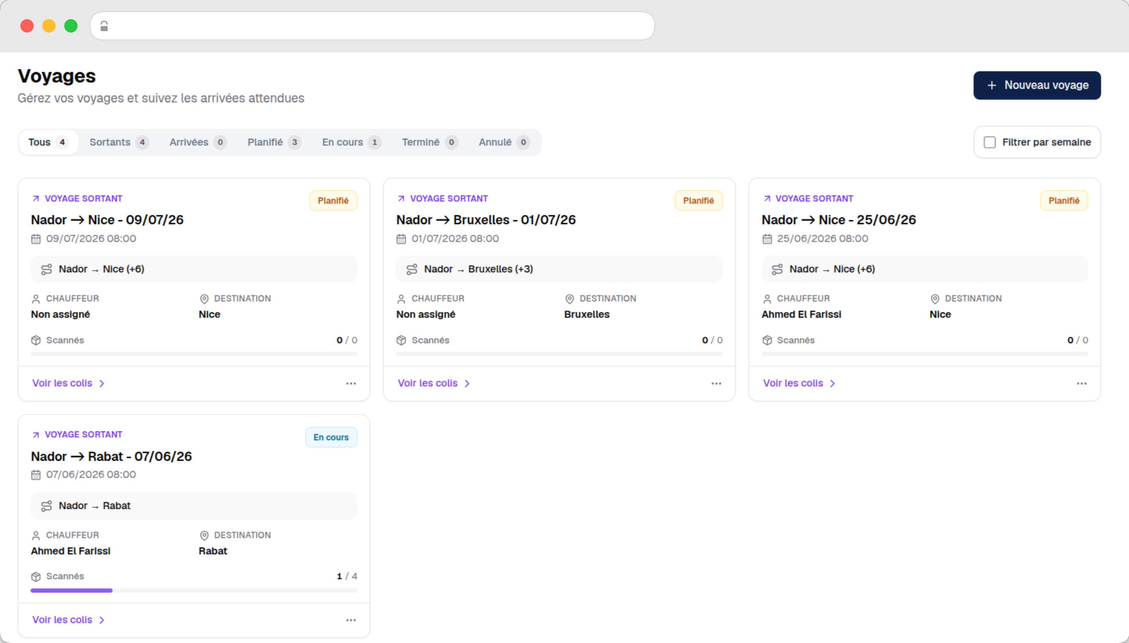The image size is (1129, 643).
Task: Click outgoing arrow icon on Rabat card
Action: pos(36,435)
